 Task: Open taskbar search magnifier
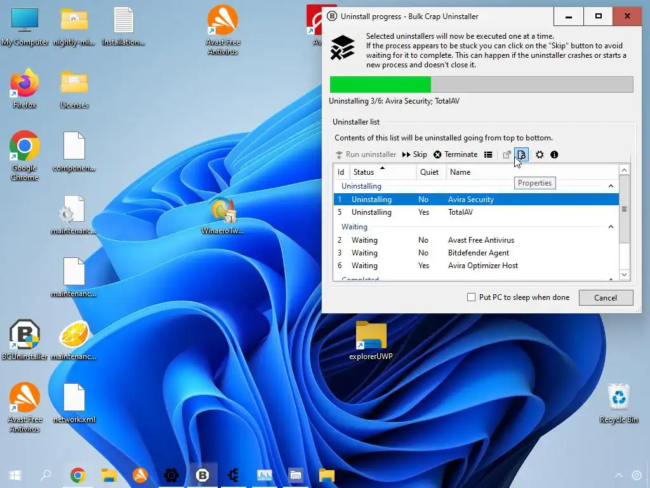(x=46, y=475)
